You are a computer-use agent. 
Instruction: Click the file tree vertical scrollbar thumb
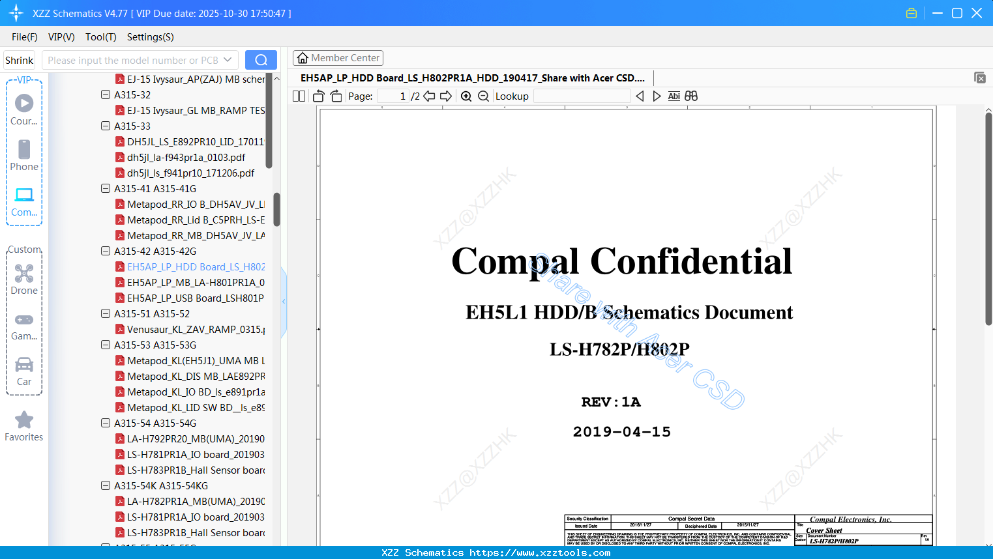coord(276,209)
